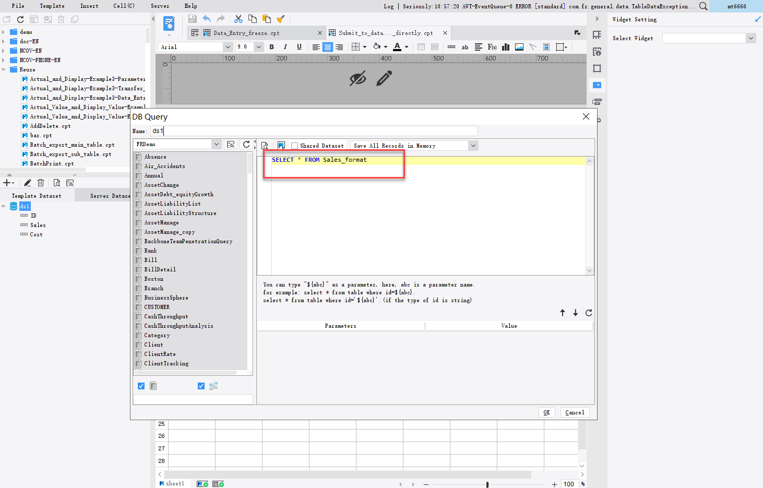Click the format painter brush icon

pos(280,19)
